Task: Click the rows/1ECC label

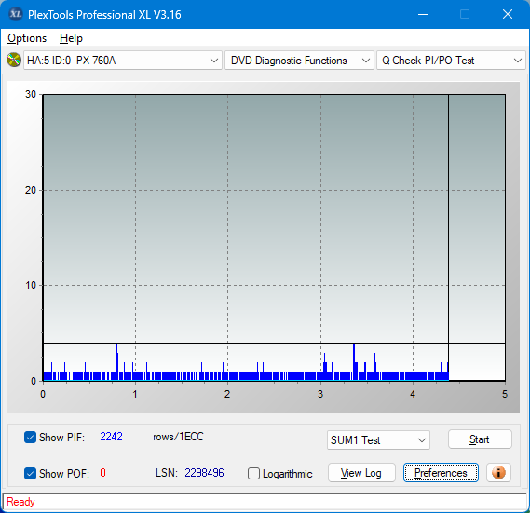Action: pos(178,437)
